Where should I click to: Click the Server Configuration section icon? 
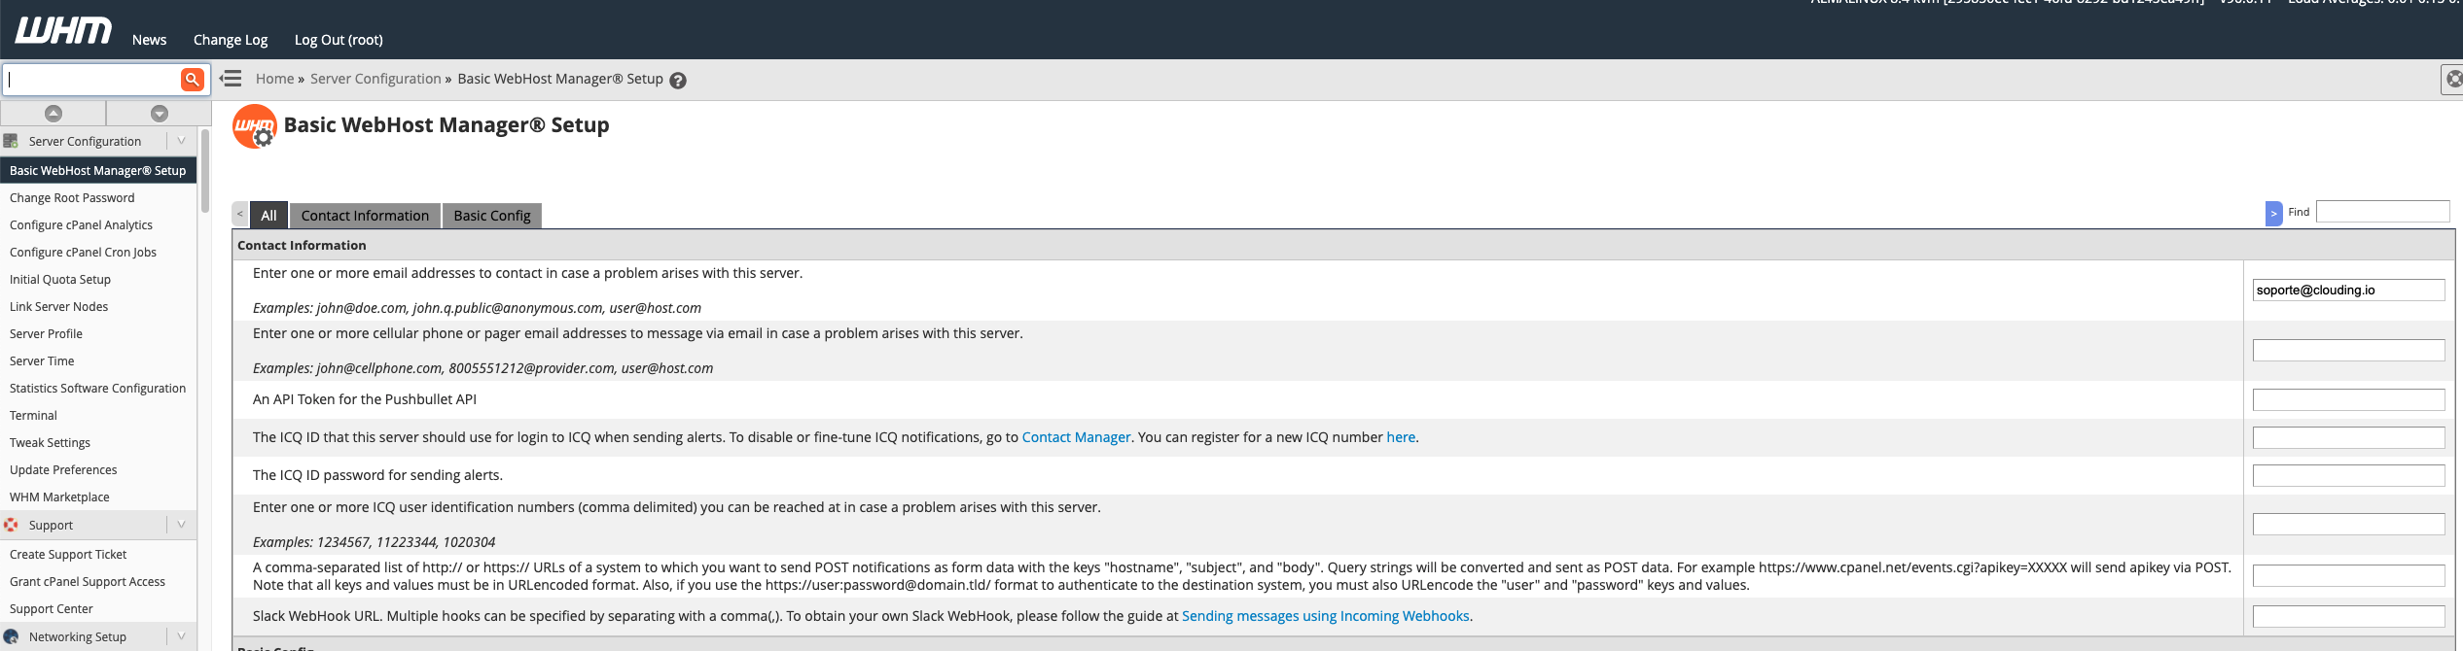[x=11, y=141]
